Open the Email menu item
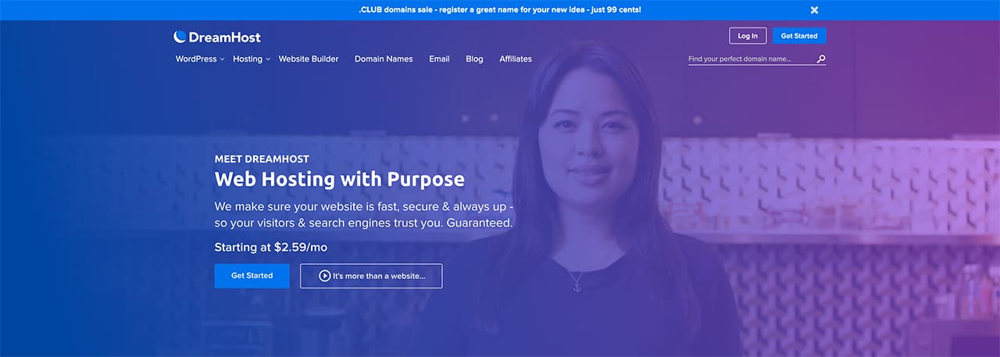The height and width of the screenshot is (357, 1000). coord(439,59)
